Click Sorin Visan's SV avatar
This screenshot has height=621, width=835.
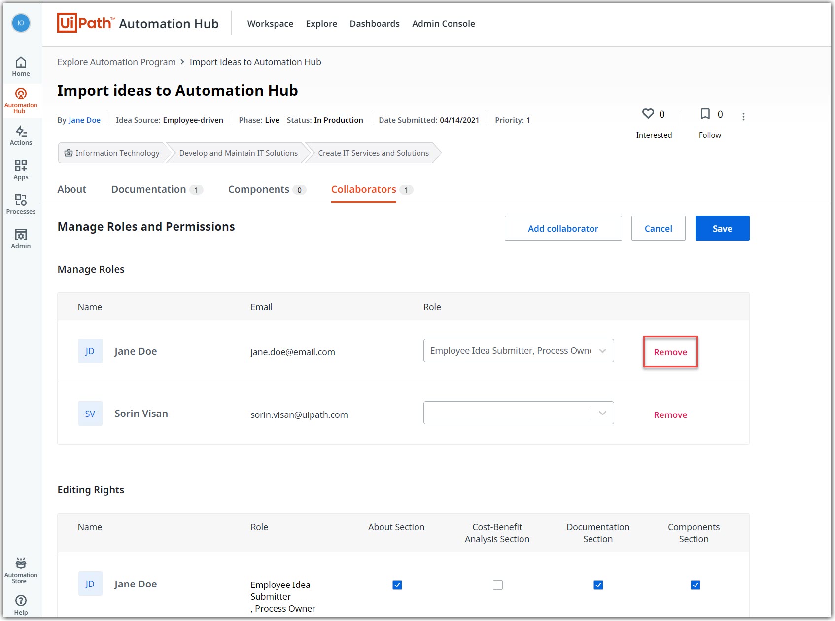[x=90, y=414]
